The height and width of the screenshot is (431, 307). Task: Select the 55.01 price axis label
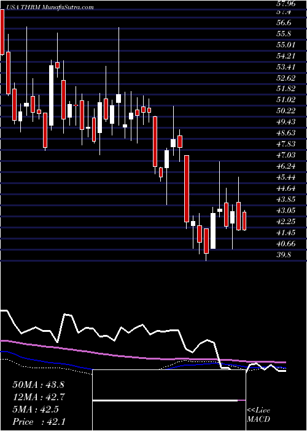pos(287,44)
